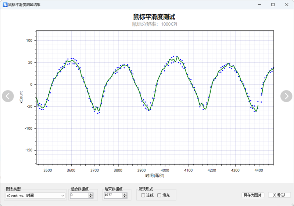This screenshot has width=294, height=206.
Task: Go to the previous chart with left arrow
Action: 8,96
